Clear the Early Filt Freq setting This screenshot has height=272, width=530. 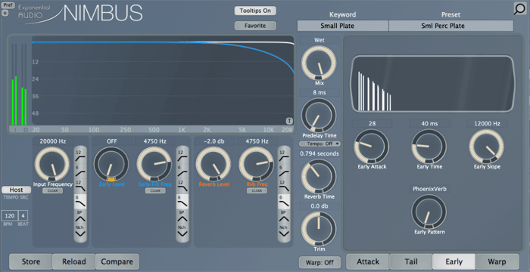[155, 190]
